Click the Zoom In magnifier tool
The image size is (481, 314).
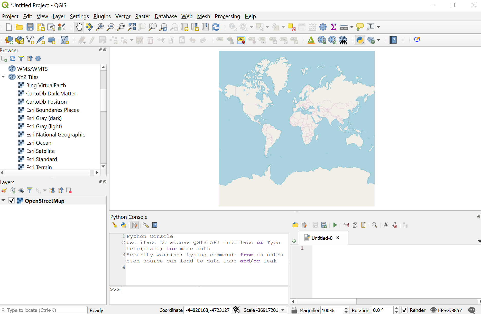[100, 27]
